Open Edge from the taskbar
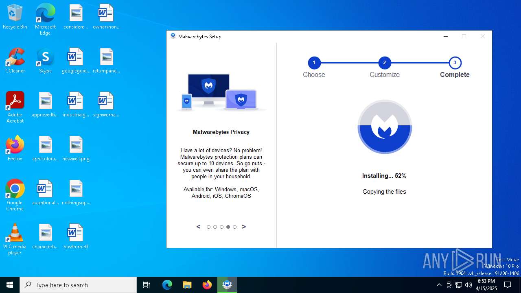 click(167, 285)
